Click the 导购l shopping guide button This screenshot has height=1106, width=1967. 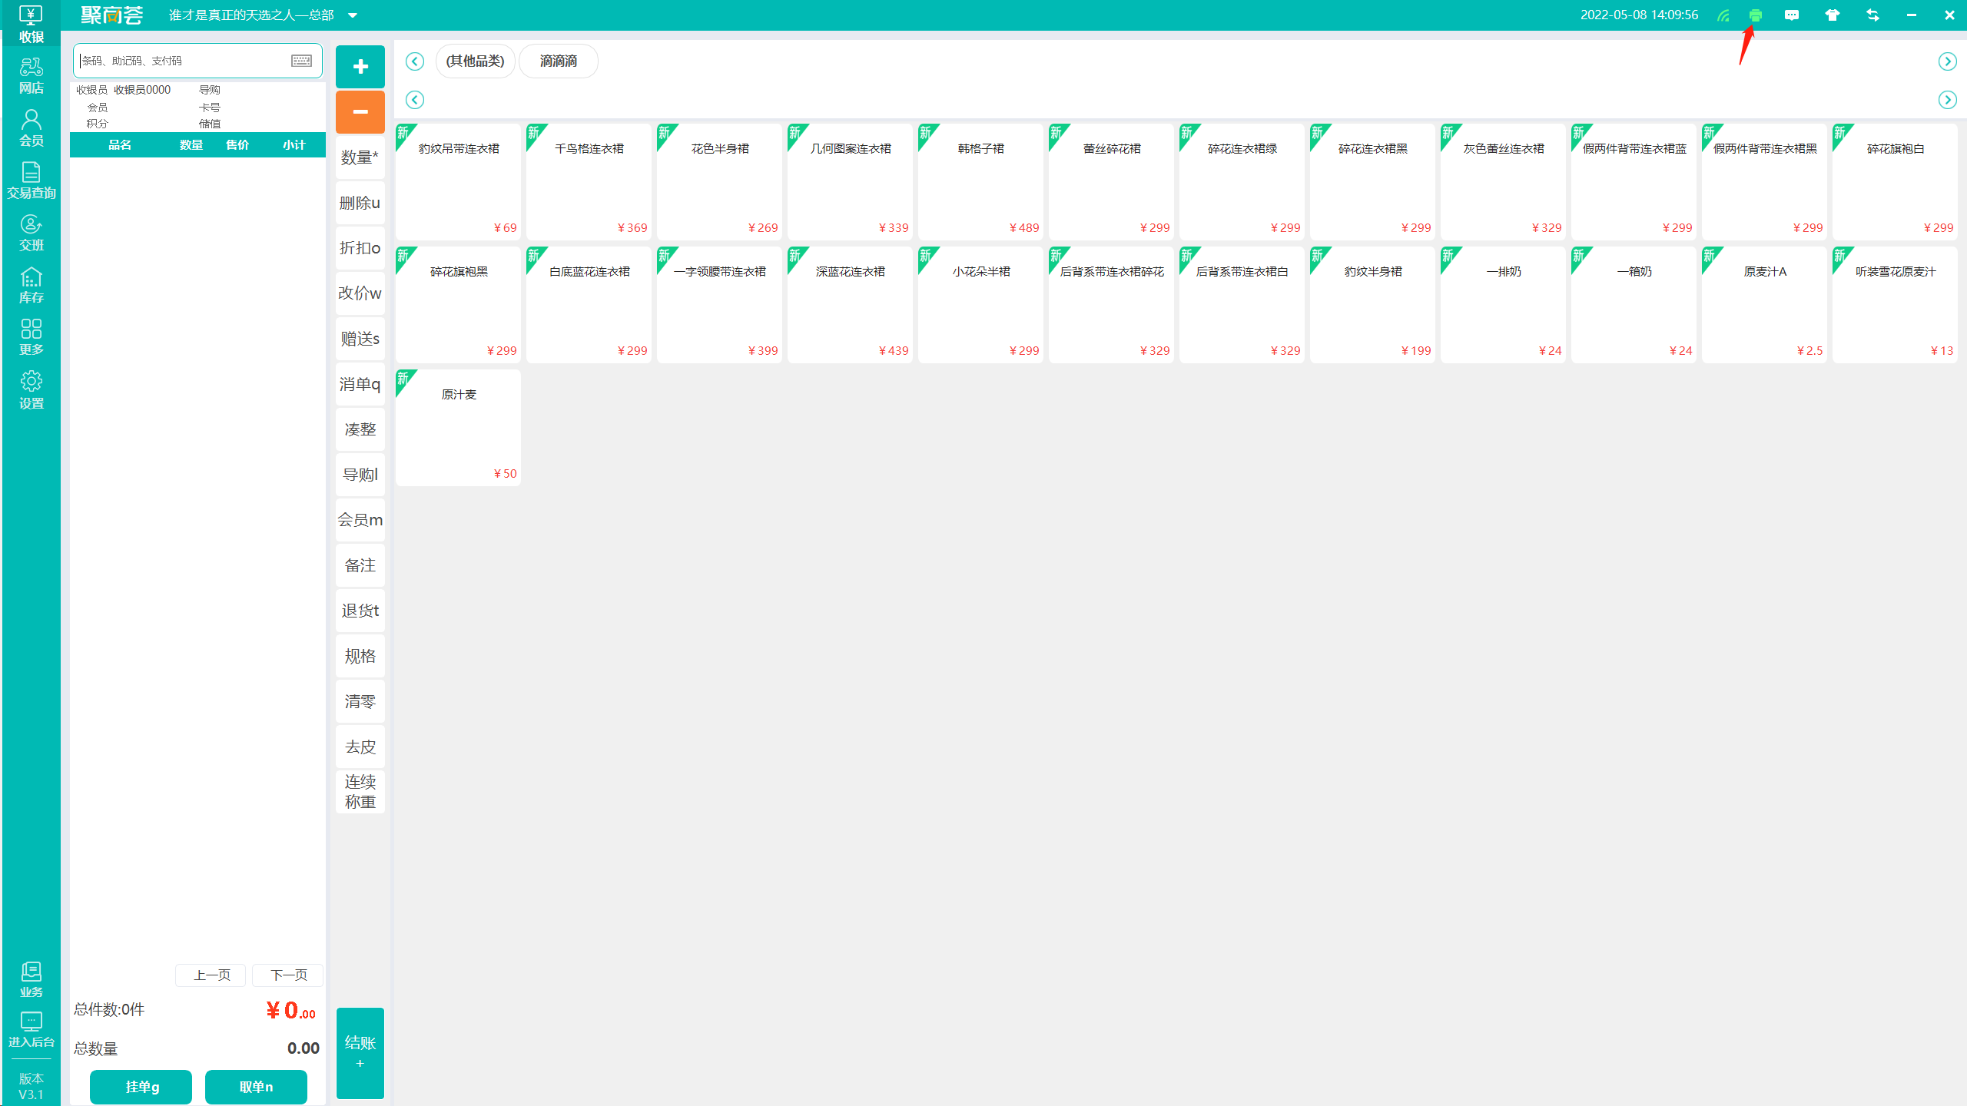[360, 475]
